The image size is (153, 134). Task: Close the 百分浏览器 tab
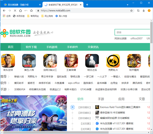40,5
